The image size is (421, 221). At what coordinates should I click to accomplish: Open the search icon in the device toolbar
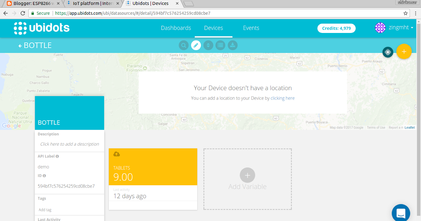tap(183, 45)
